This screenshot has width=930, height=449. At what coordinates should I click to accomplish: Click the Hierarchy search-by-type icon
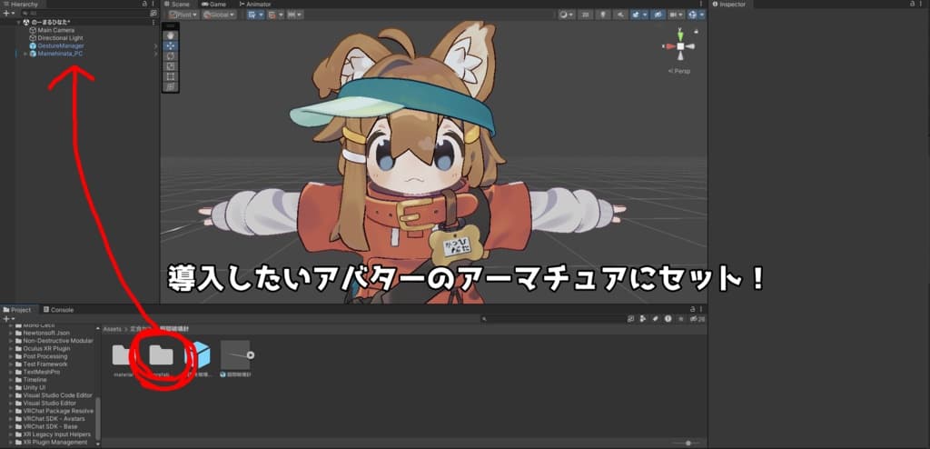[153, 13]
